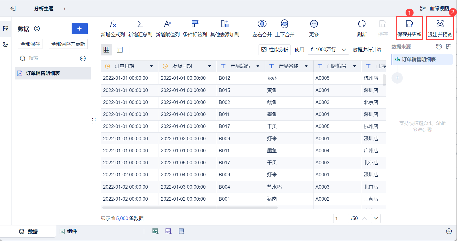Image resolution: width=457 pixels, height=241 pixels.
Task: Go to the next page arrow
Action: pos(376,219)
